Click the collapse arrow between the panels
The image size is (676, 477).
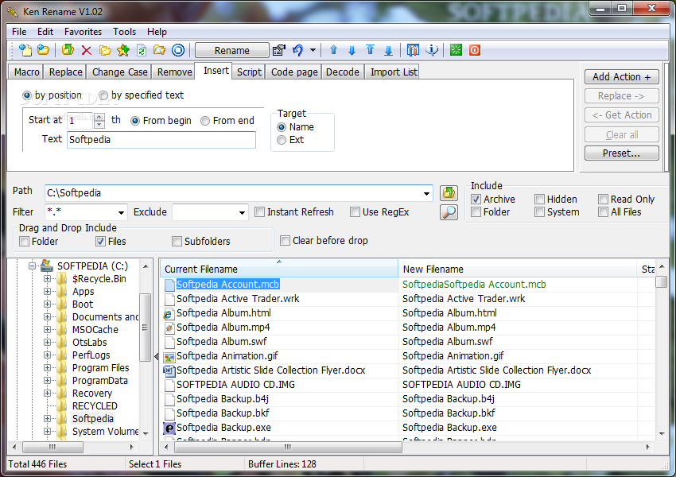(157, 356)
